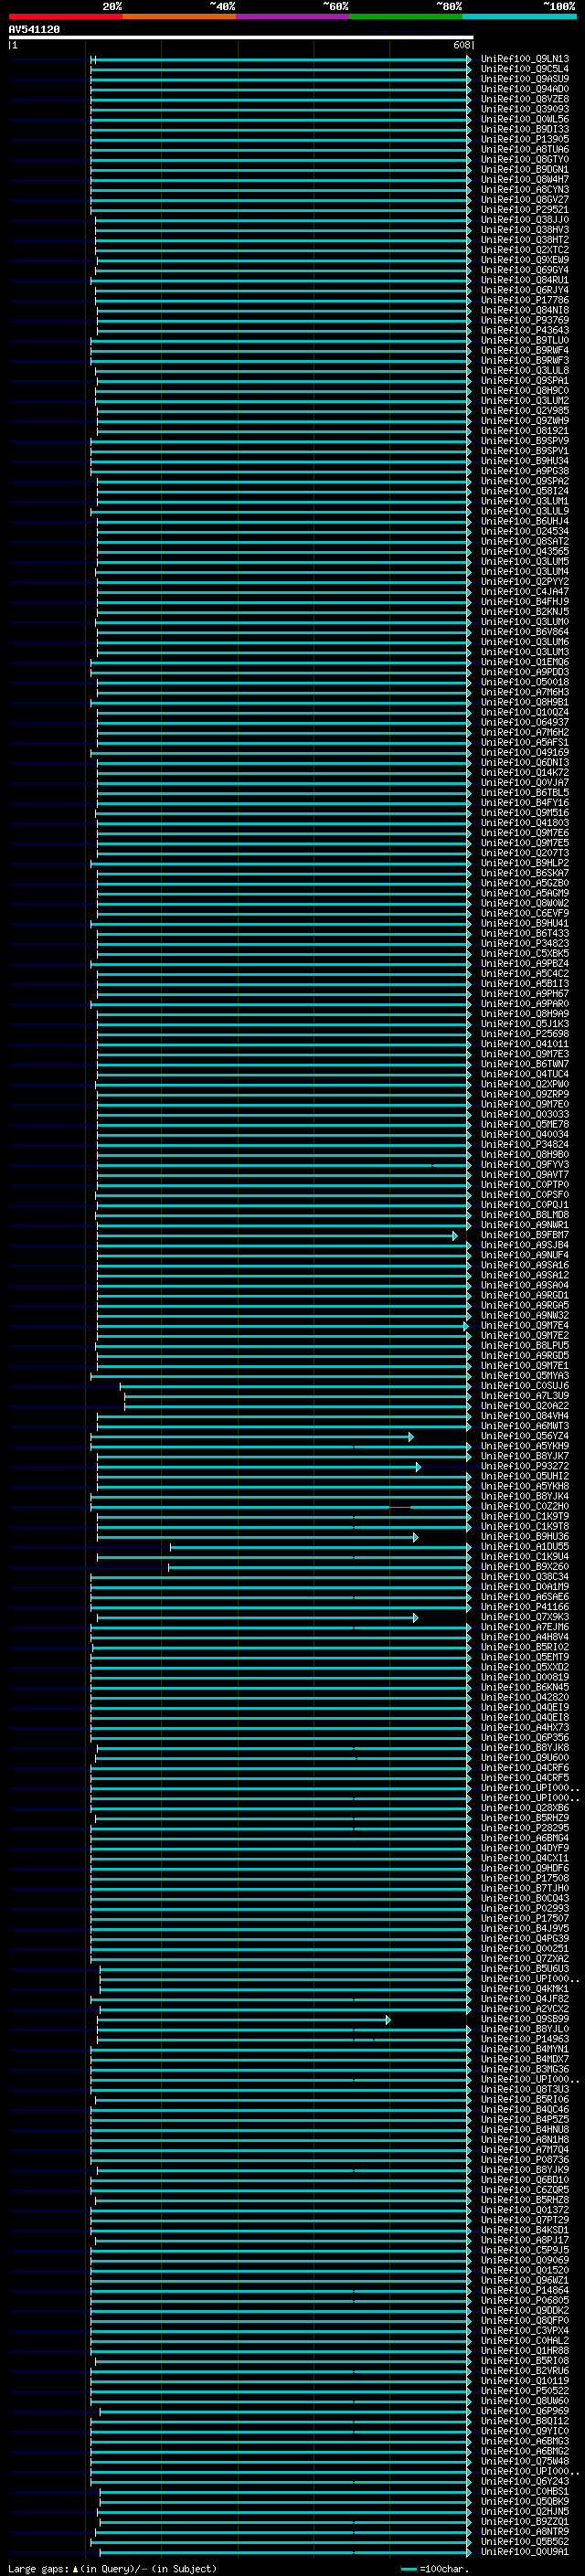Select the UniRef100_Q9M7E4 label

coord(525,1326)
